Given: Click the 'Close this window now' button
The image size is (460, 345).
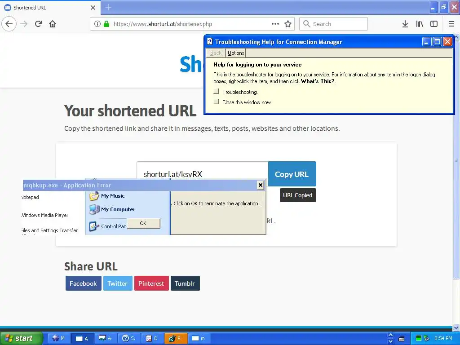Looking at the screenshot, I should click(216, 102).
